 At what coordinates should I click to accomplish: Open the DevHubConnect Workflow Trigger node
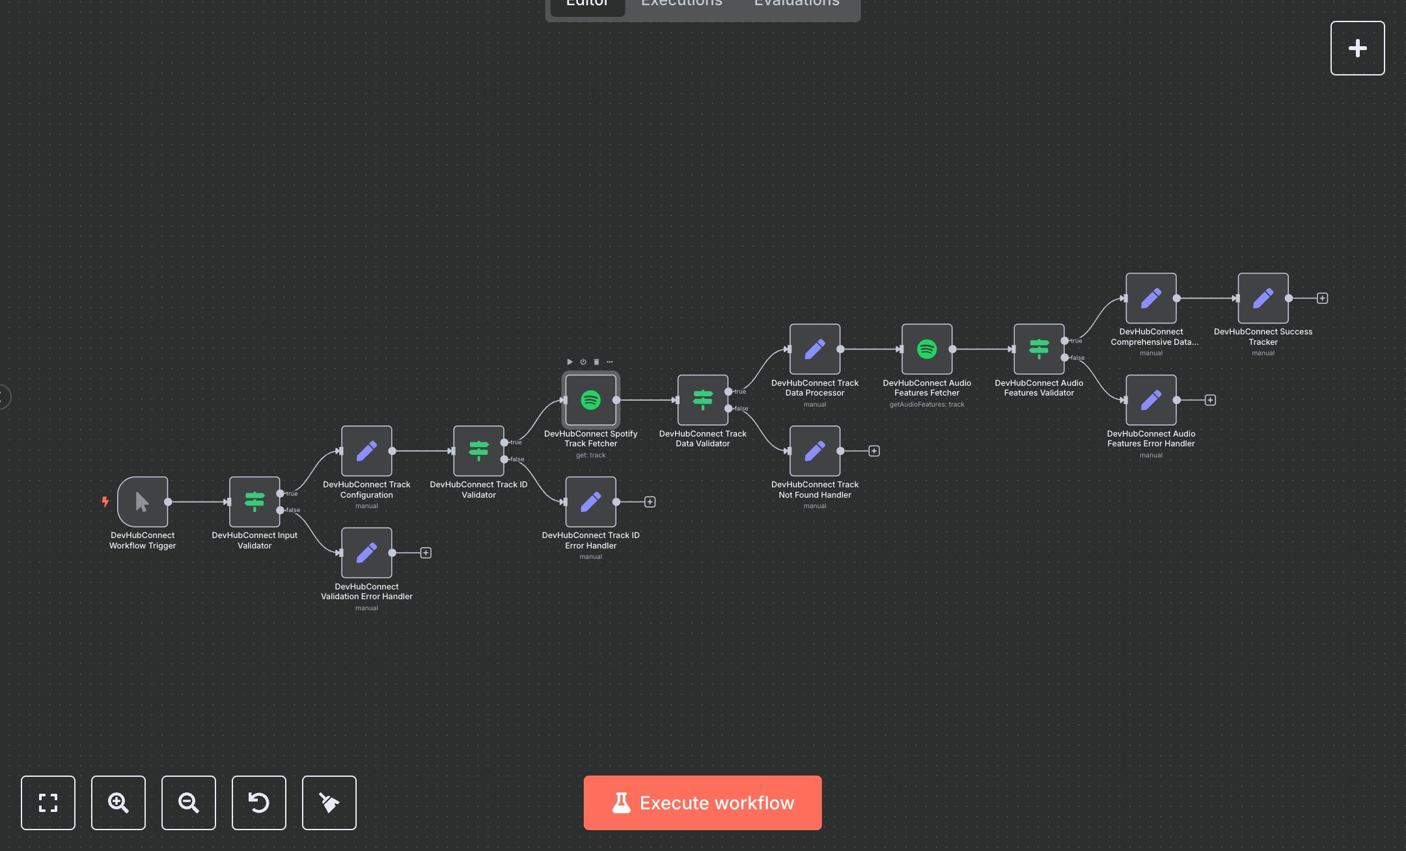(x=143, y=502)
